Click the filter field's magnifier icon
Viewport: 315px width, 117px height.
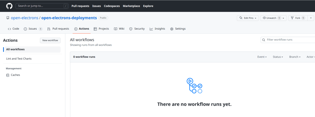pyautogui.click(x=264, y=40)
